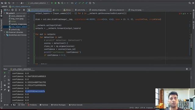Switch to coco_classes.txt editor tab
The width and height of the screenshot is (195, 110).
pos(118,10)
